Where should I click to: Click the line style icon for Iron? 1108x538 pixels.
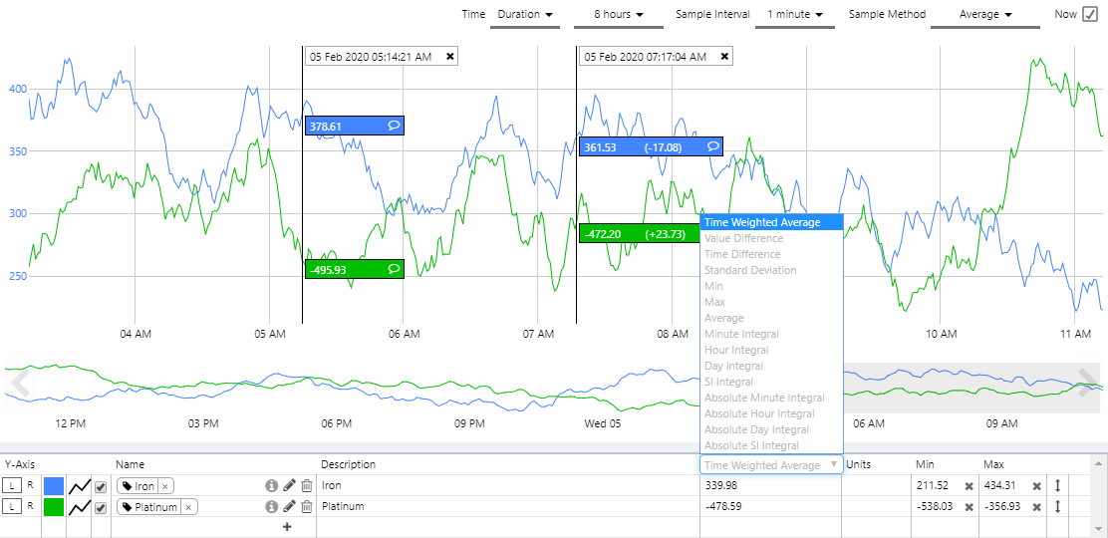click(x=80, y=485)
